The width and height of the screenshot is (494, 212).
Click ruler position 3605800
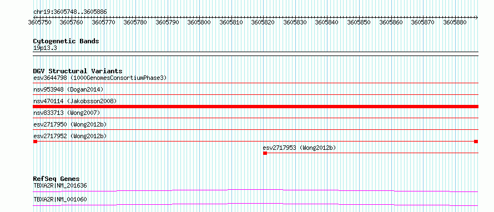click(199, 22)
